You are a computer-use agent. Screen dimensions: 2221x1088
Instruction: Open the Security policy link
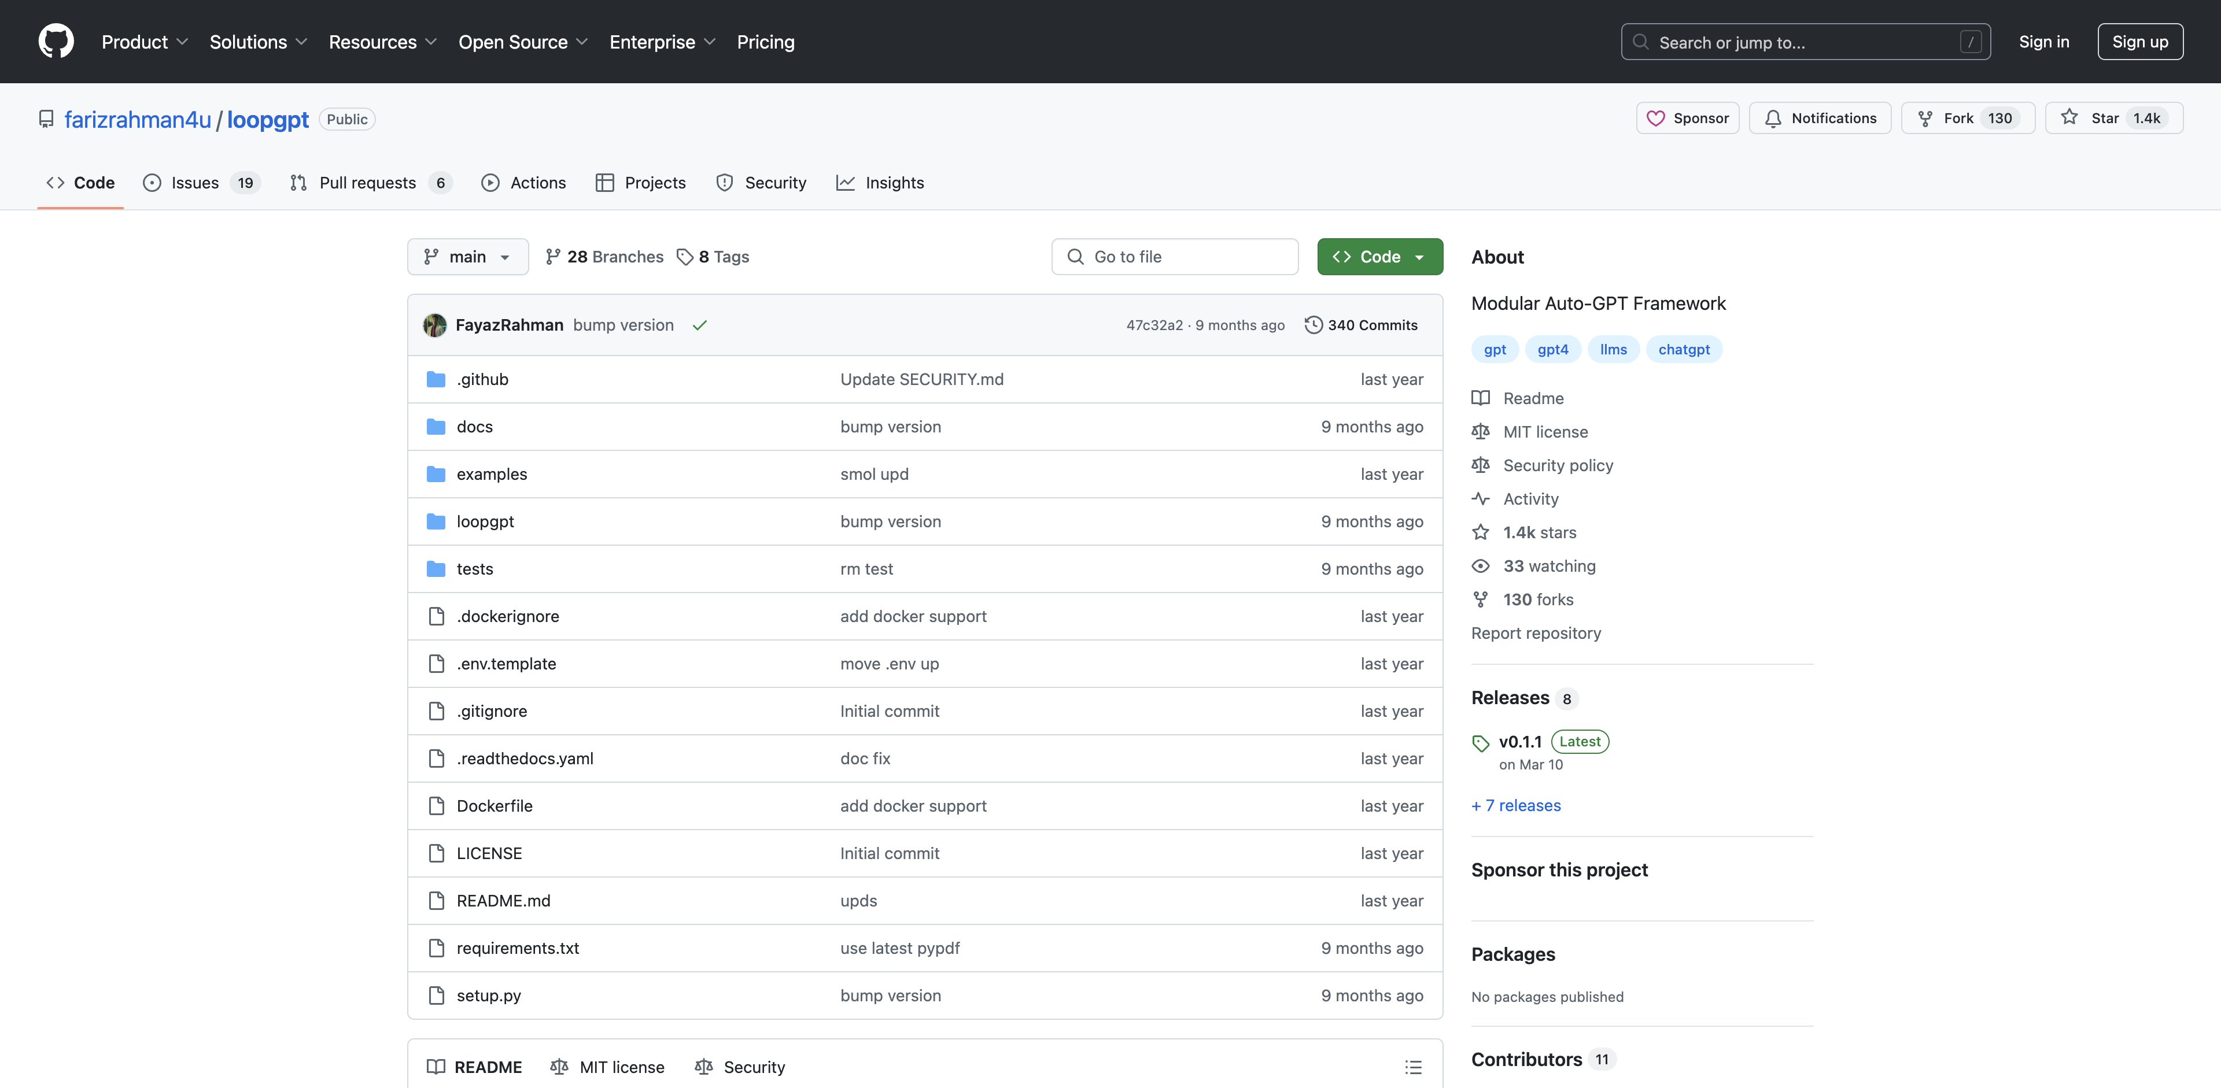[1558, 465]
